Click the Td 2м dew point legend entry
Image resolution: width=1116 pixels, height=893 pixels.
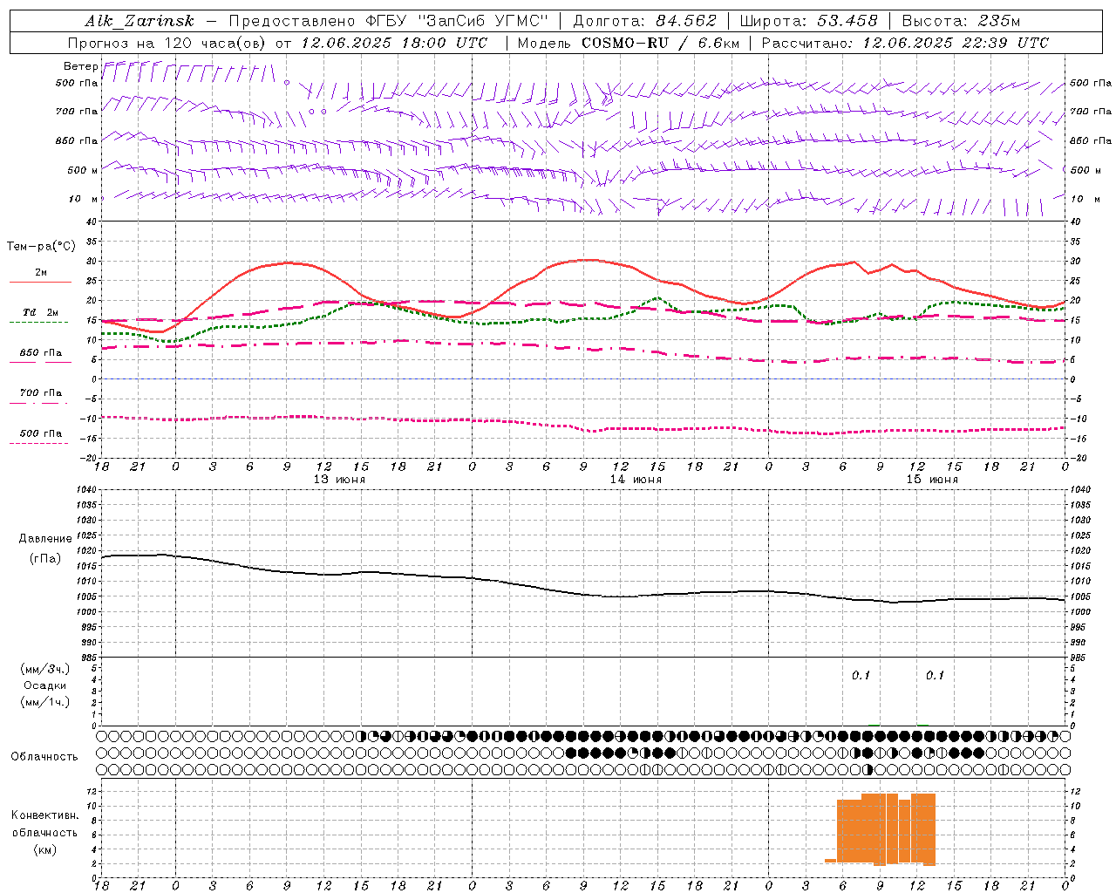[x=41, y=312]
